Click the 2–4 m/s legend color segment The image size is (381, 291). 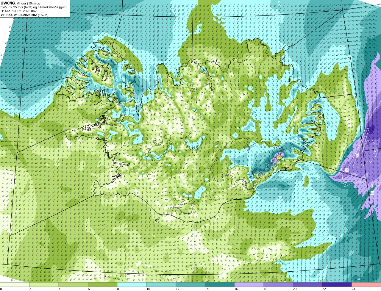pos(44,285)
